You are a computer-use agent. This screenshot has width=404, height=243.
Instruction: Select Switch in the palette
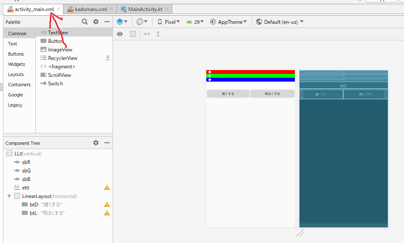pos(74,84)
